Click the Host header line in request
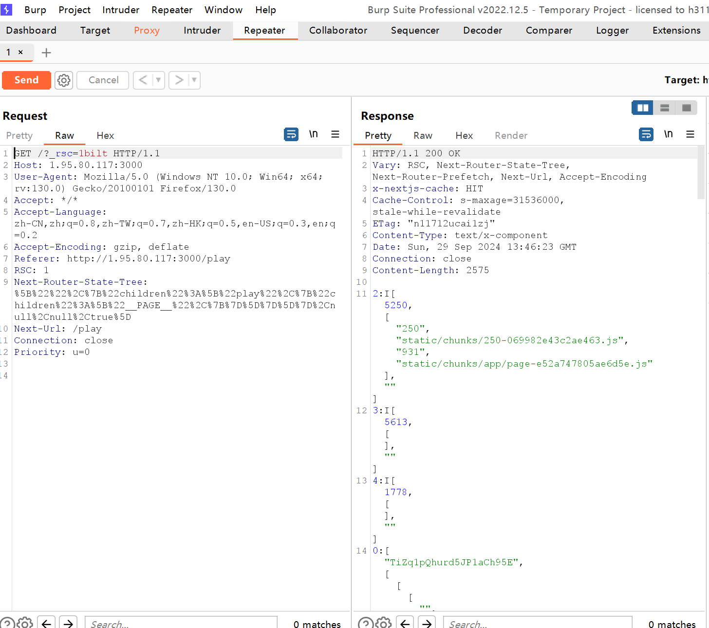Screen dimensions: 709x628 pos(78,165)
